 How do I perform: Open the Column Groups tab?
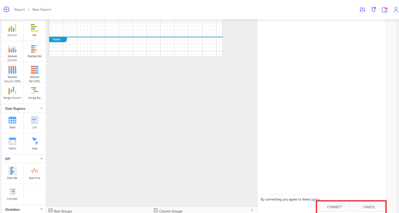tap(168, 211)
